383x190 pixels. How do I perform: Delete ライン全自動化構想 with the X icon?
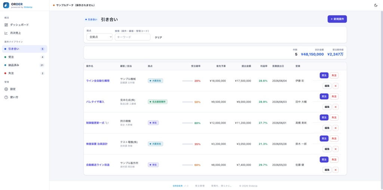[x=335, y=86]
